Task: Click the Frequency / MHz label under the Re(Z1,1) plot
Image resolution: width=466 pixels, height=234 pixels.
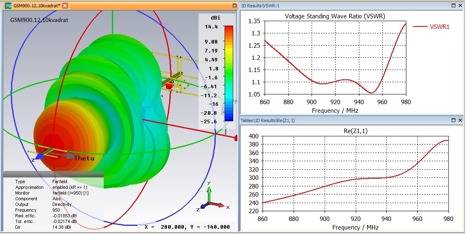Action: pyautogui.click(x=355, y=227)
